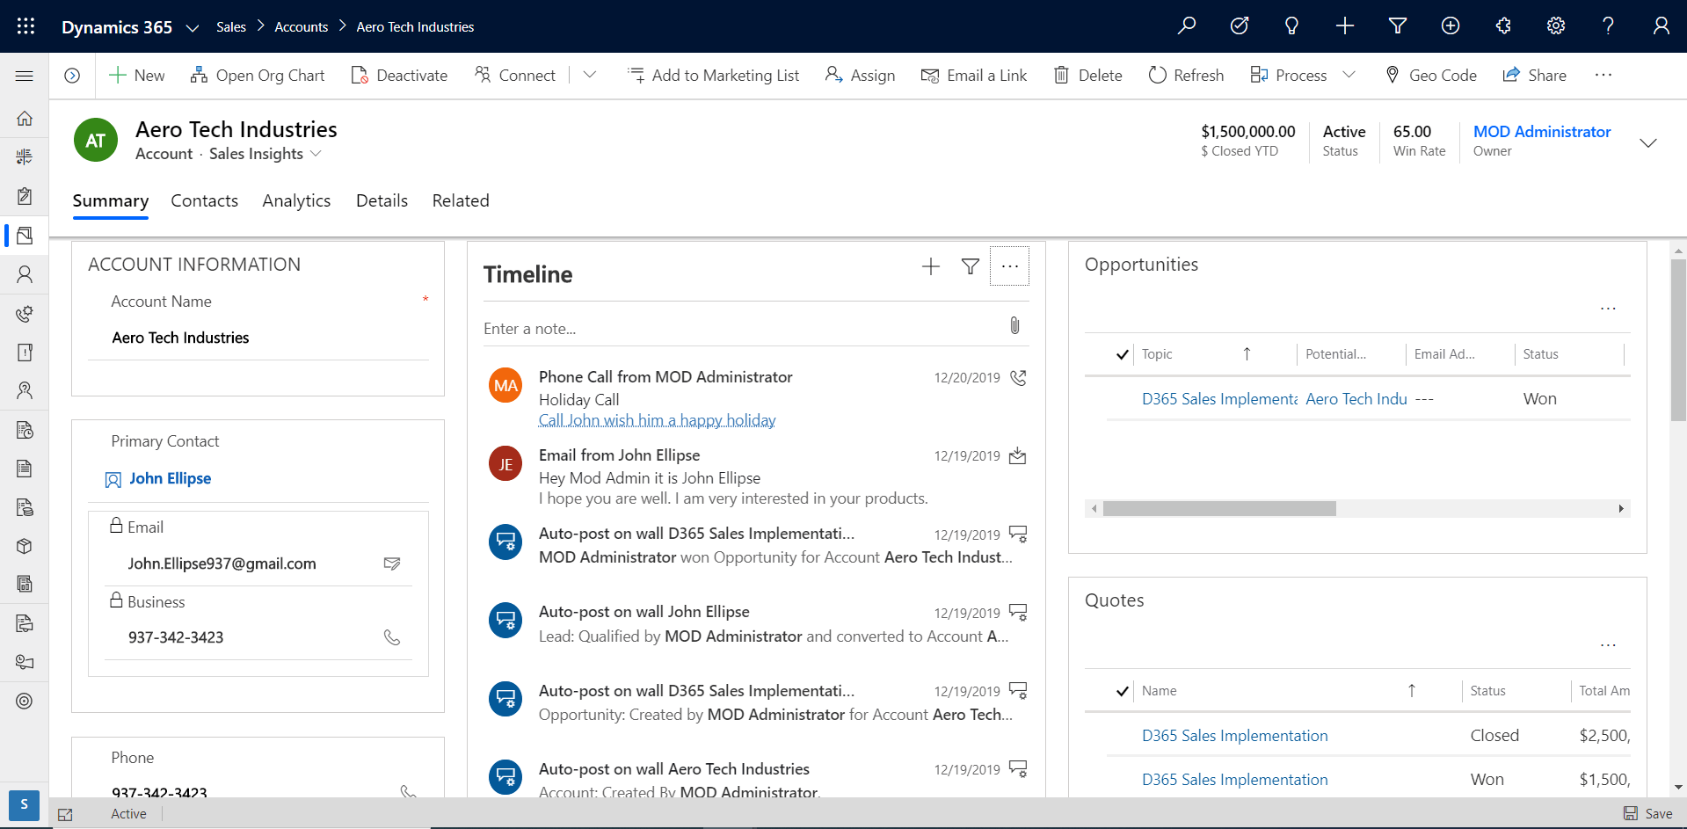Viewport: 1687px width, 829px height.
Task: Click the email icon beside John Ellipse email entry
Action: (x=1018, y=456)
